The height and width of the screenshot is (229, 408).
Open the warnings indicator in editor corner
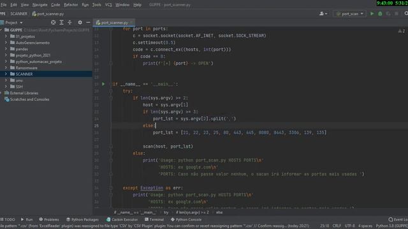[x=402, y=31]
